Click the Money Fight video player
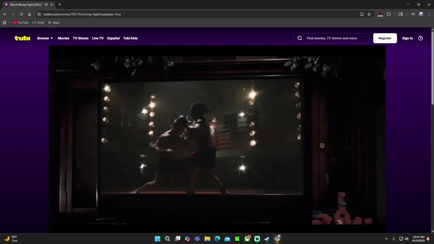 pos(217,139)
